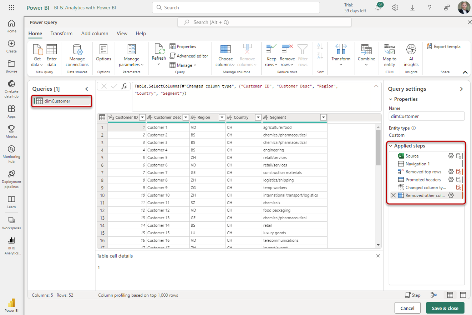Click table corner icon in grid header
The image size is (472, 315).
[102, 117]
